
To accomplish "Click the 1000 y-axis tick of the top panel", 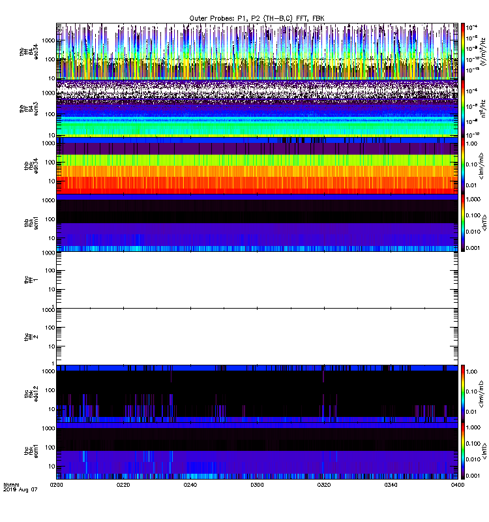I will (49, 40).
